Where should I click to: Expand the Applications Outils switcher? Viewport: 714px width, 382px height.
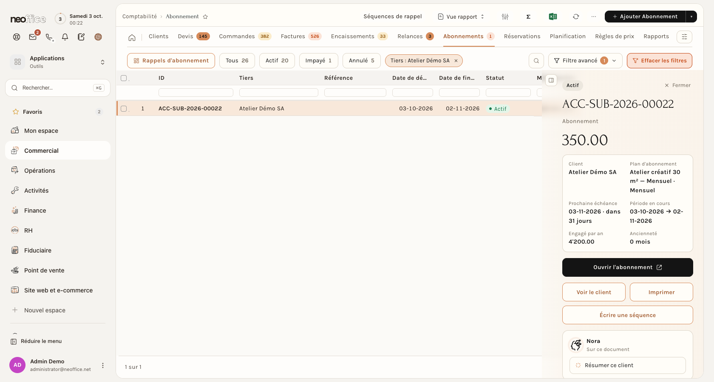point(58,62)
